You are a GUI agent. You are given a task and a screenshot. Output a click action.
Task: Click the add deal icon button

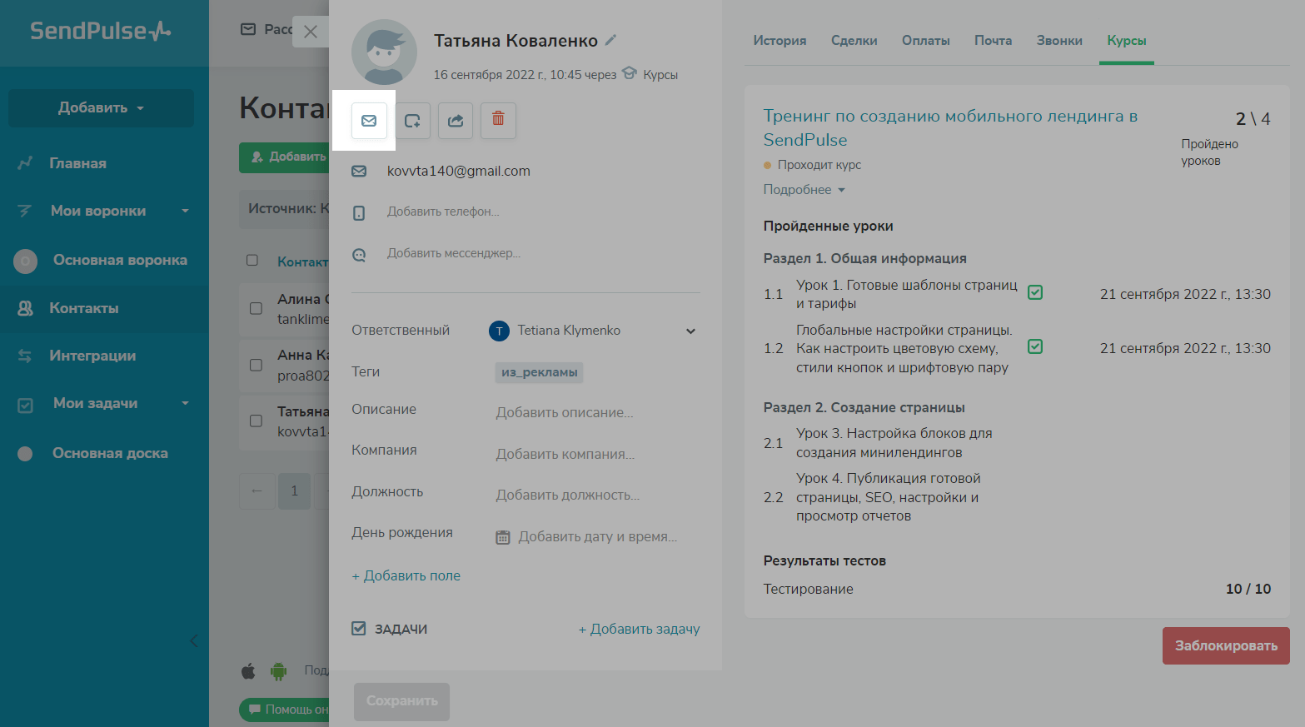tap(412, 121)
